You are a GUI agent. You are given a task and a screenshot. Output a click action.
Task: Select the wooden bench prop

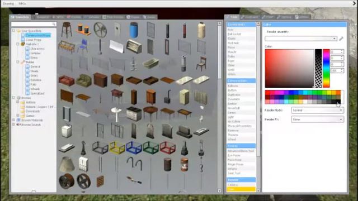67,46
